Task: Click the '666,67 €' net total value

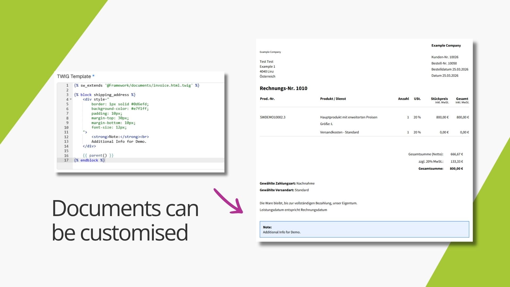Action: [x=457, y=154]
